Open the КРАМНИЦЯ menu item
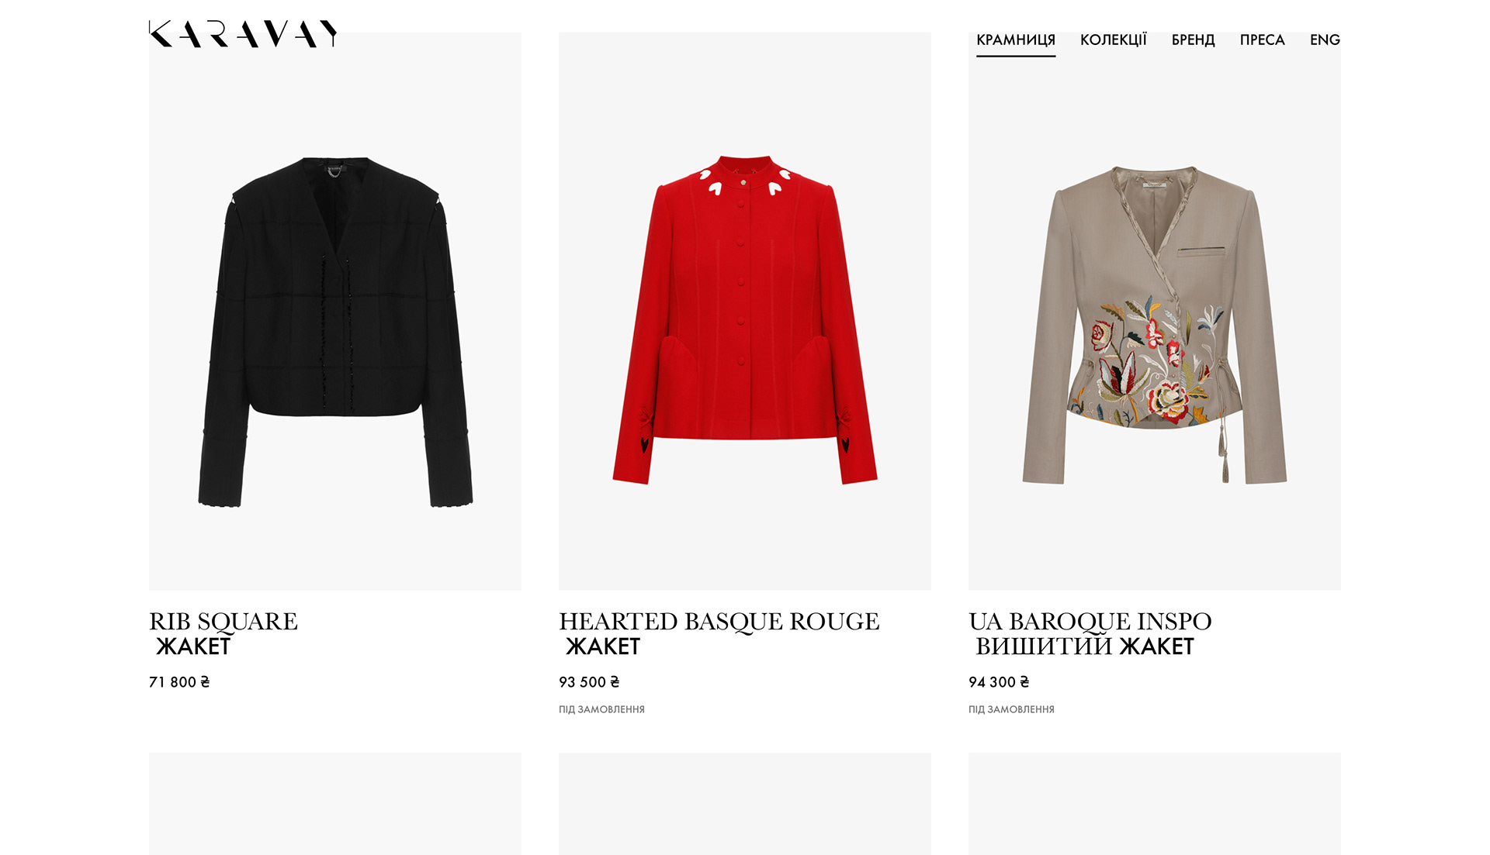This screenshot has width=1490, height=855. (1016, 40)
